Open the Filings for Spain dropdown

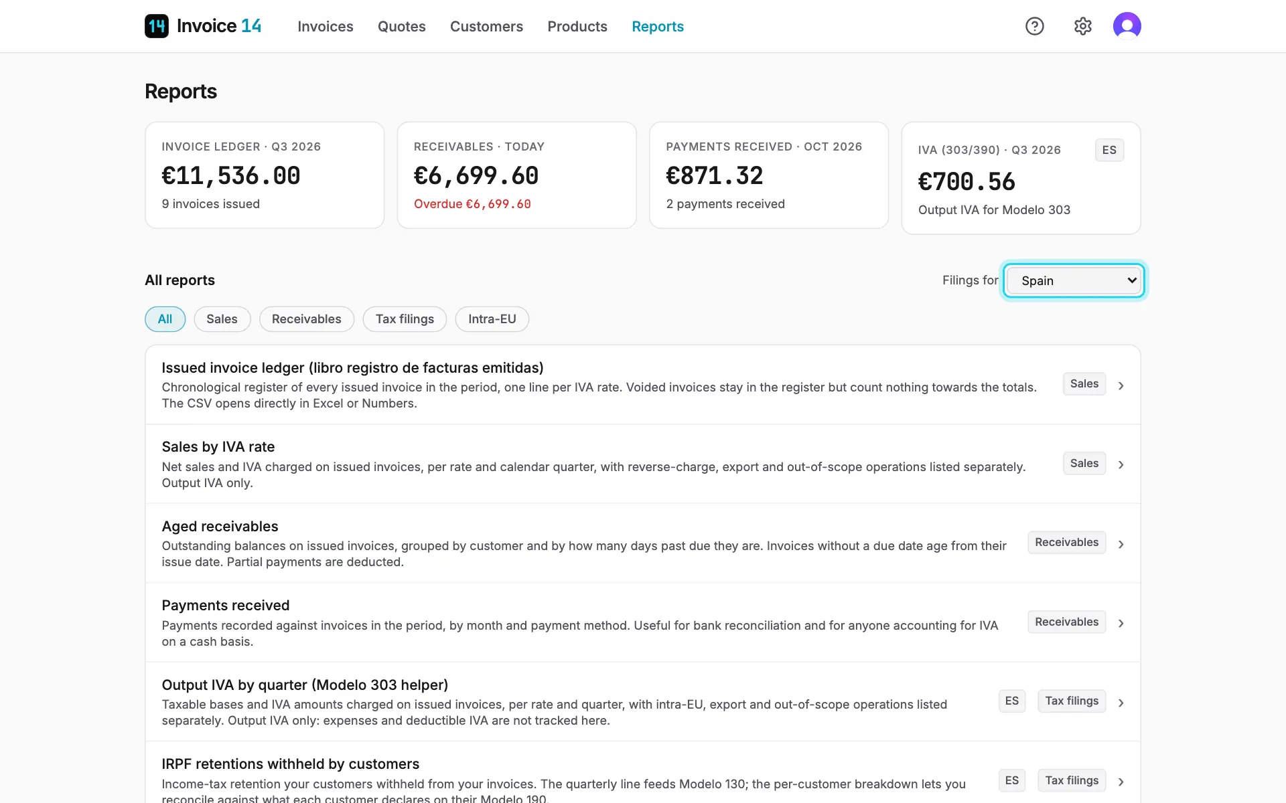[x=1074, y=280]
